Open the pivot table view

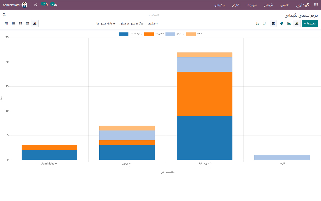coord(27,23)
